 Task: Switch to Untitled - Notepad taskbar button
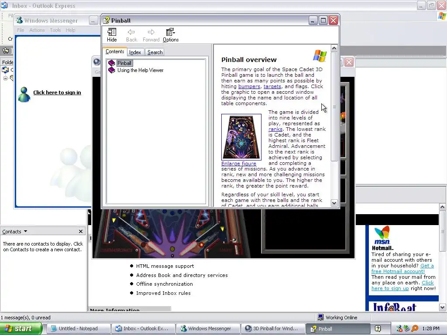pos(78,329)
